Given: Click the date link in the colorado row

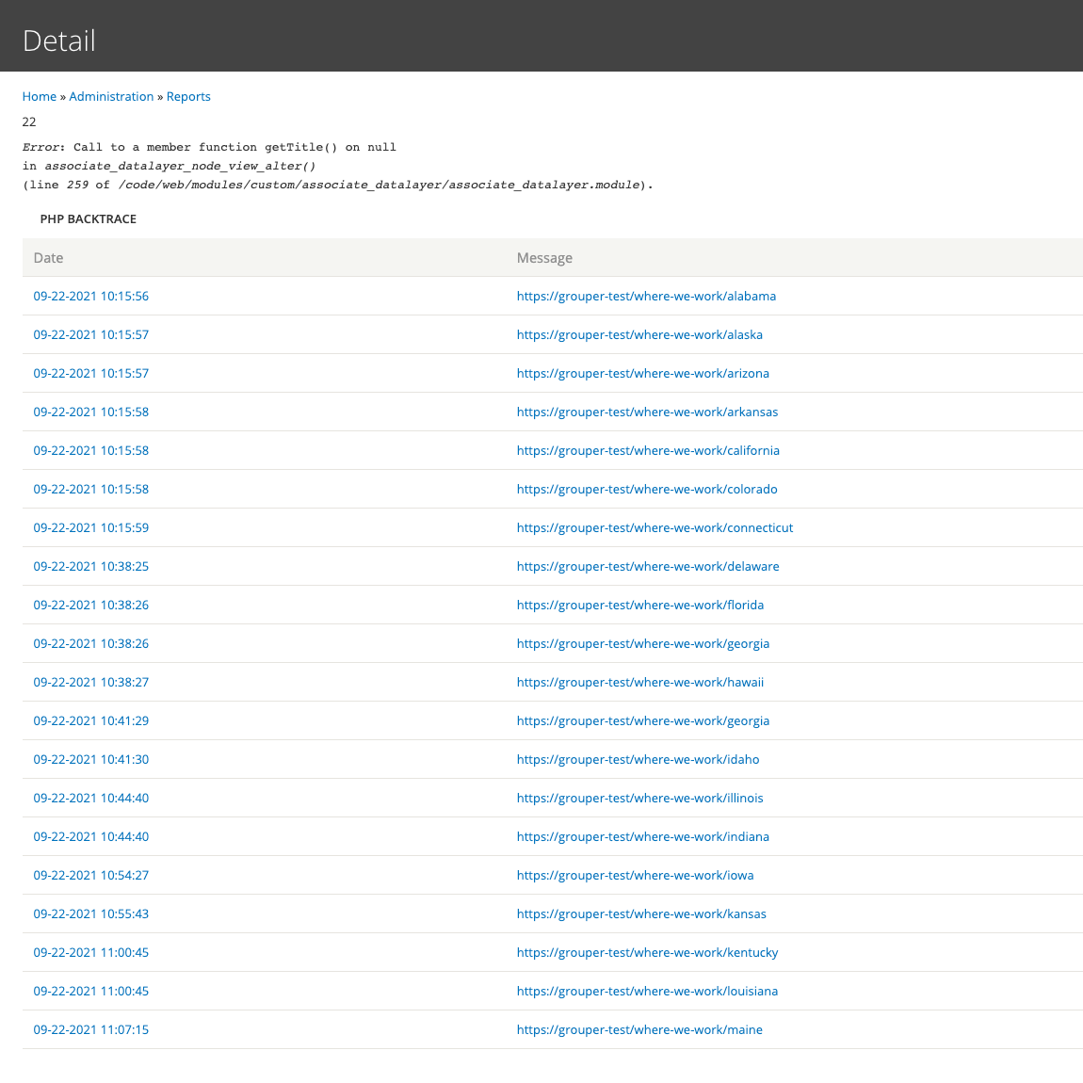Looking at the screenshot, I should 91,490.
